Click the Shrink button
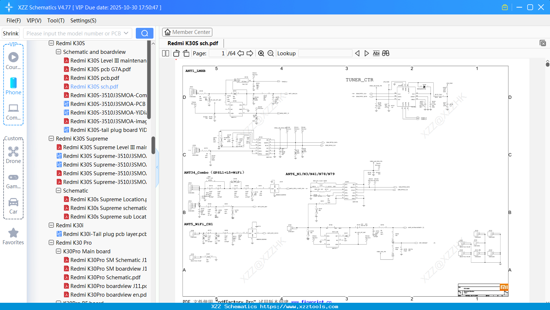 (x=11, y=33)
